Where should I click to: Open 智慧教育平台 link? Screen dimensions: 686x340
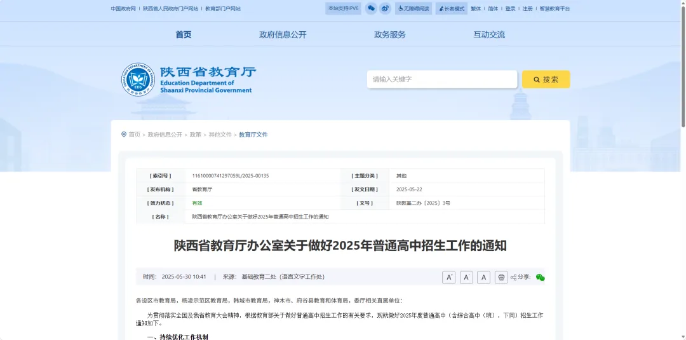click(x=555, y=9)
